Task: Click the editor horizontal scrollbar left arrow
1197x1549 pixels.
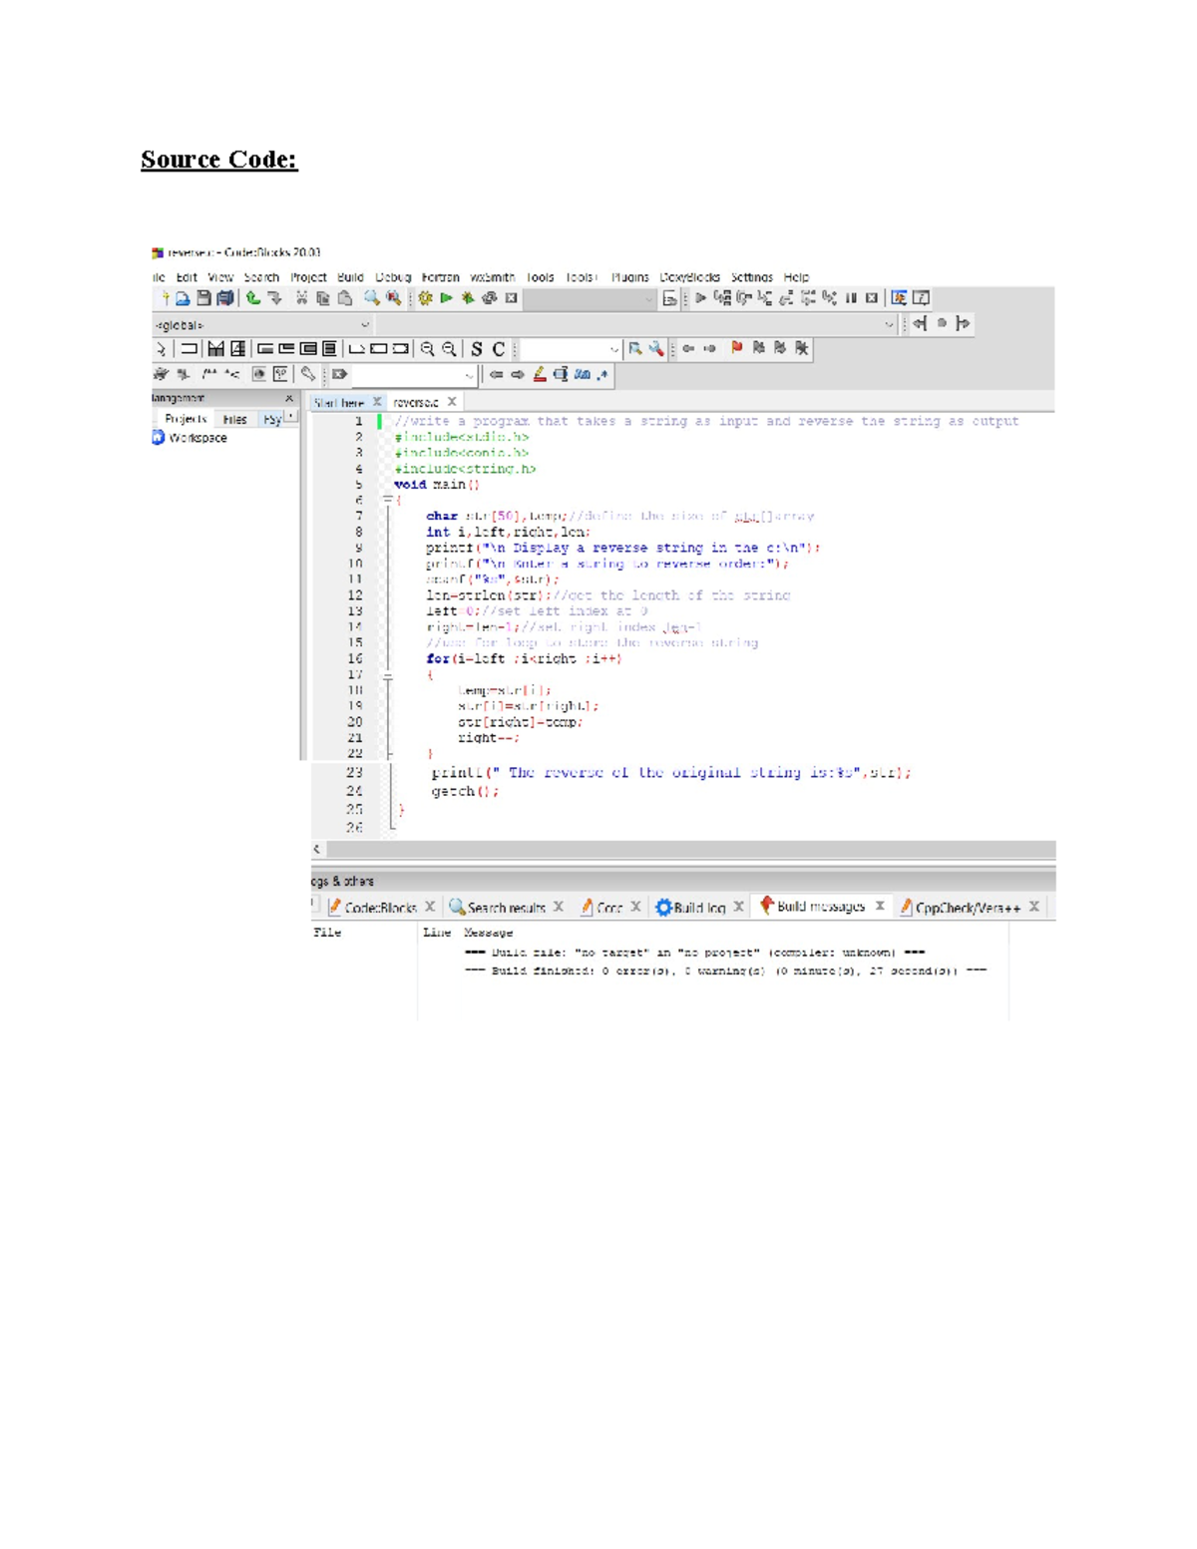Action: click(x=317, y=850)
